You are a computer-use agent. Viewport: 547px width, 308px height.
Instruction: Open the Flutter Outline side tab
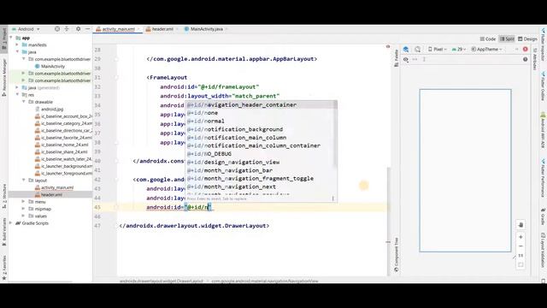(x=544, y=86)
